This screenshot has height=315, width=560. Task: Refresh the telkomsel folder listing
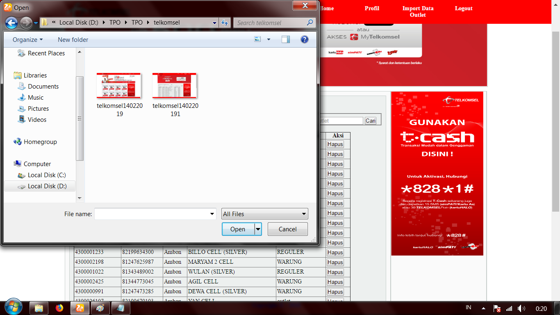coord(225,23)
